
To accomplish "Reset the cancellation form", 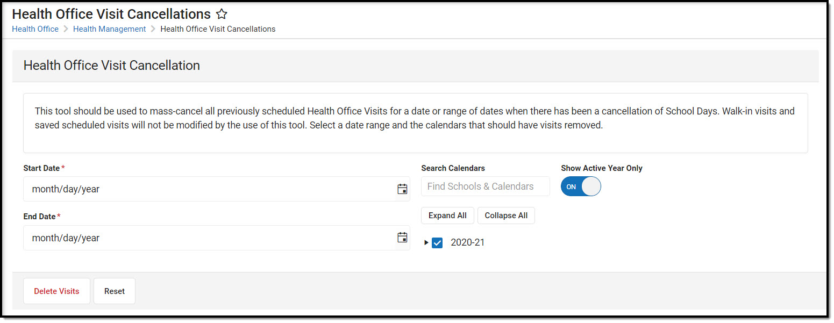I will pyautogui.click(x=115, y=291).
